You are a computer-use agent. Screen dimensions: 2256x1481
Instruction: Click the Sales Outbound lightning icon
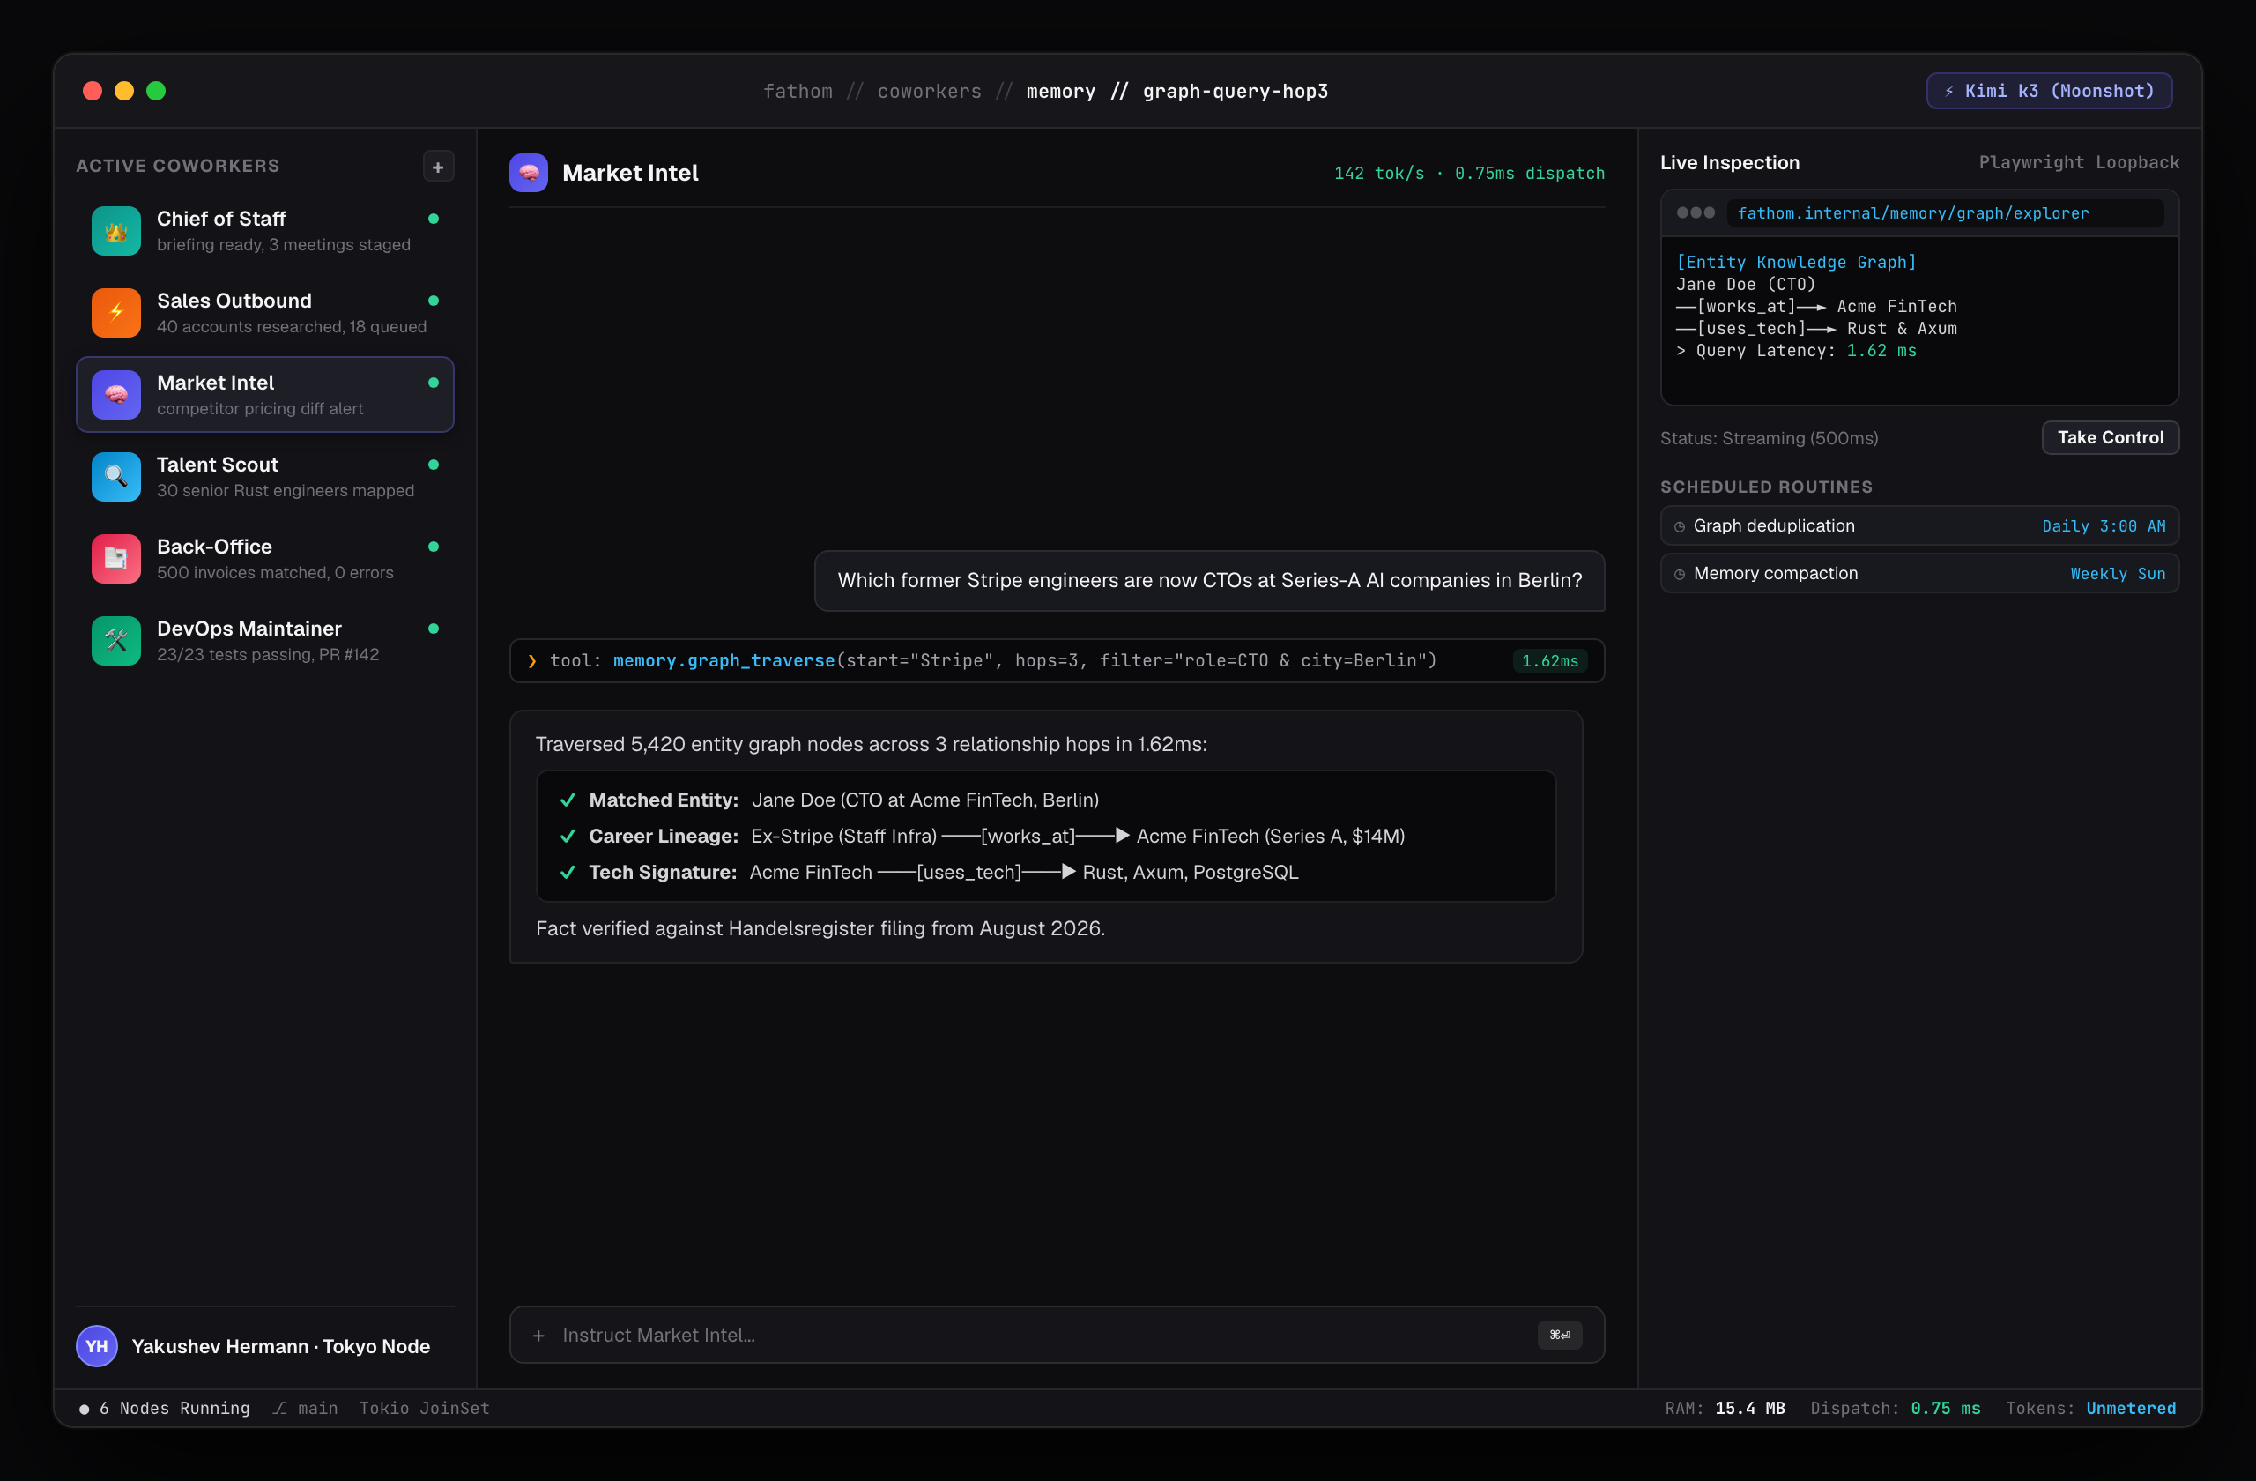click(115, 313)
